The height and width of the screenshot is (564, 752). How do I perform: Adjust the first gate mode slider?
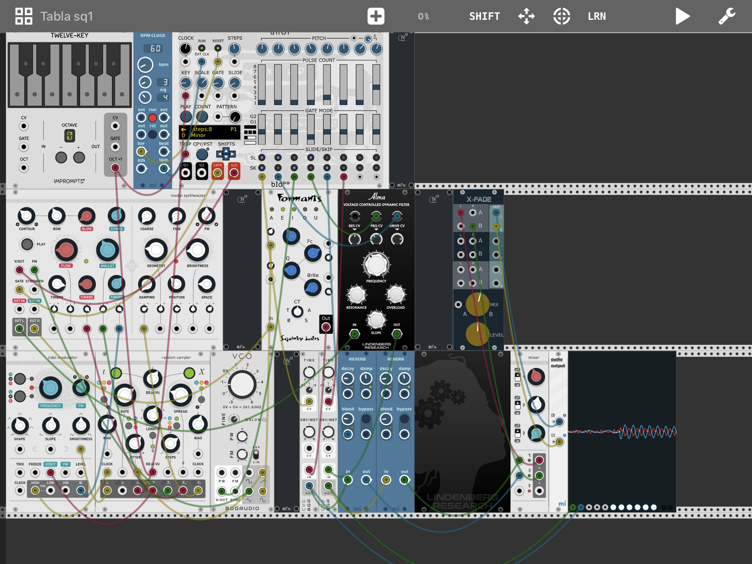click(261, 129)
